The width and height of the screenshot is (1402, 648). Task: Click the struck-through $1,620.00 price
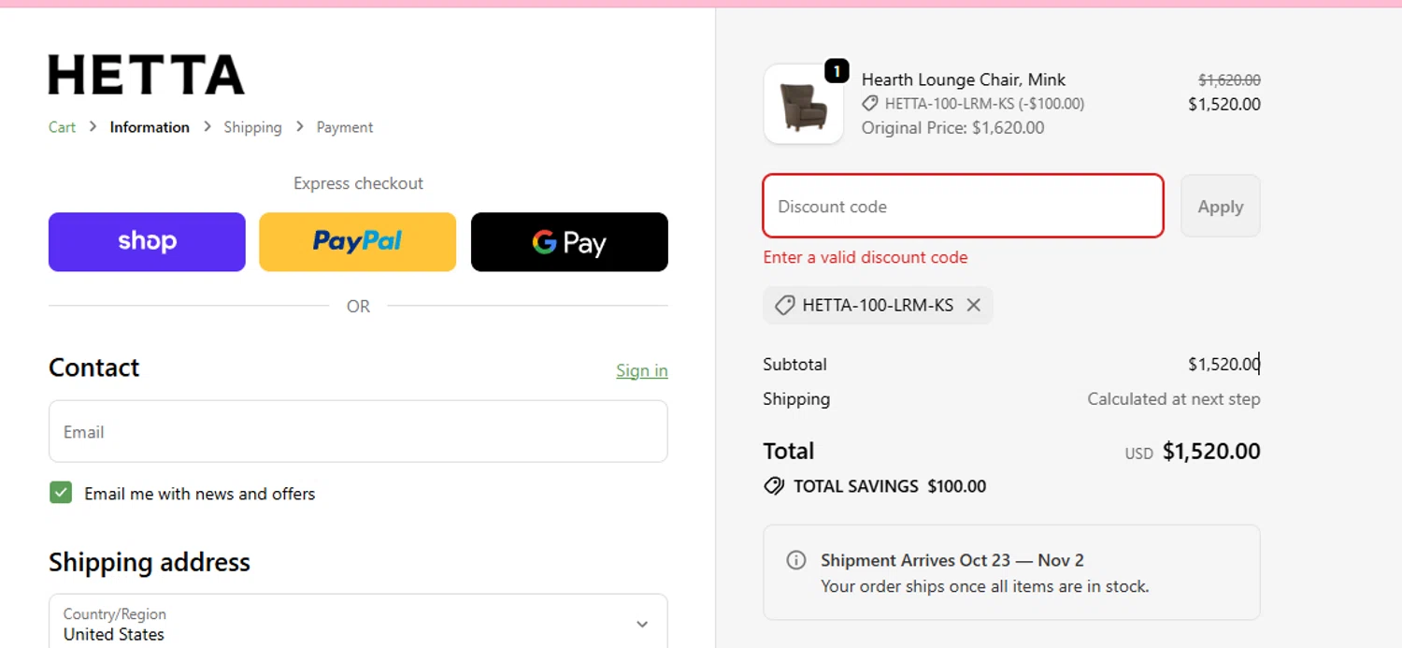coord(1230,80)
